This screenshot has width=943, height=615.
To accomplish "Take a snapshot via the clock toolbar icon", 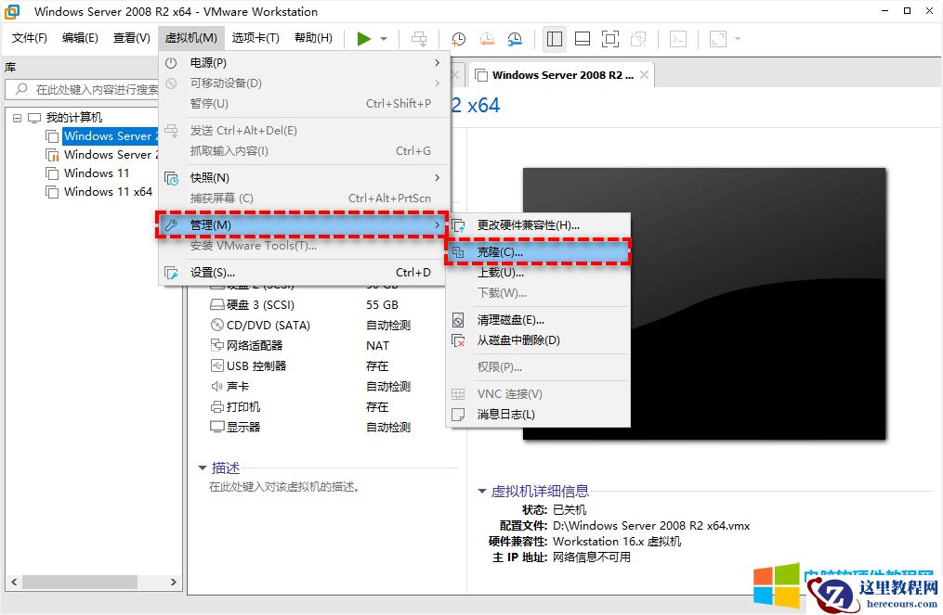I will pos(458,39).
